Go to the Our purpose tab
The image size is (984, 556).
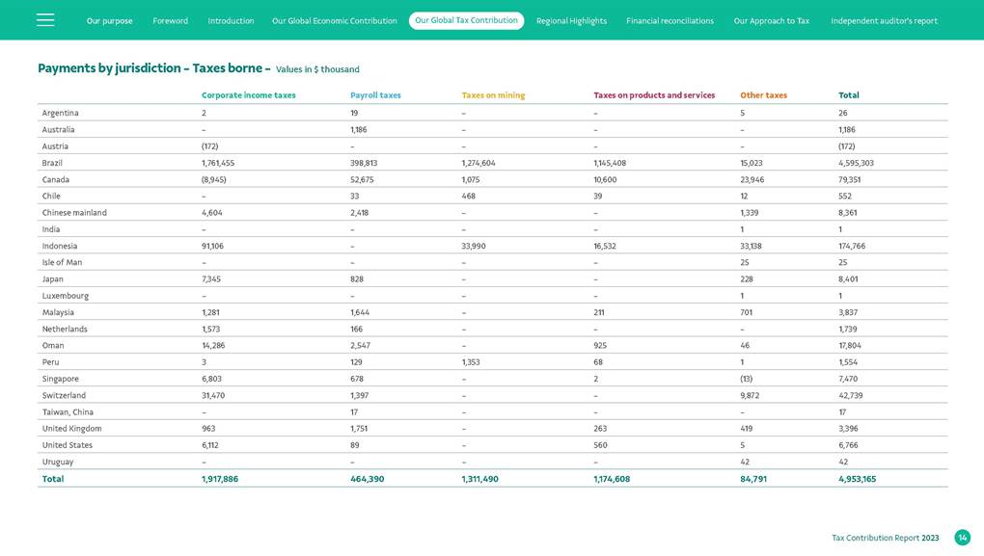(x=109, y=21)
